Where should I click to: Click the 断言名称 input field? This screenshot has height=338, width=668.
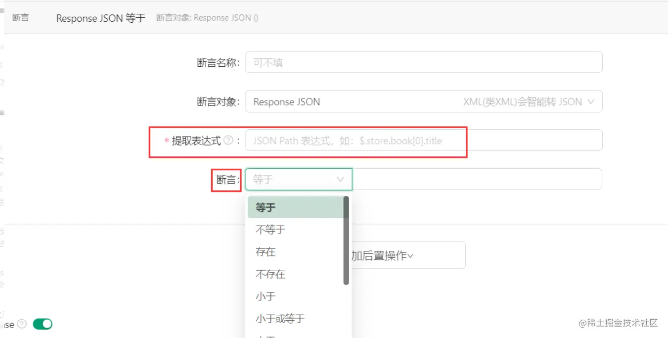pyautogui.click(x=424, y=62)
